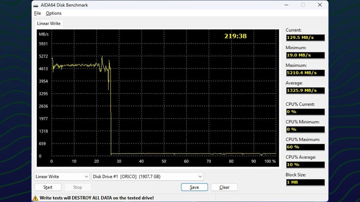Click the 5931 label on graph axis
Viewport: 360px width, 202px height.
click(x=43, y=44)
